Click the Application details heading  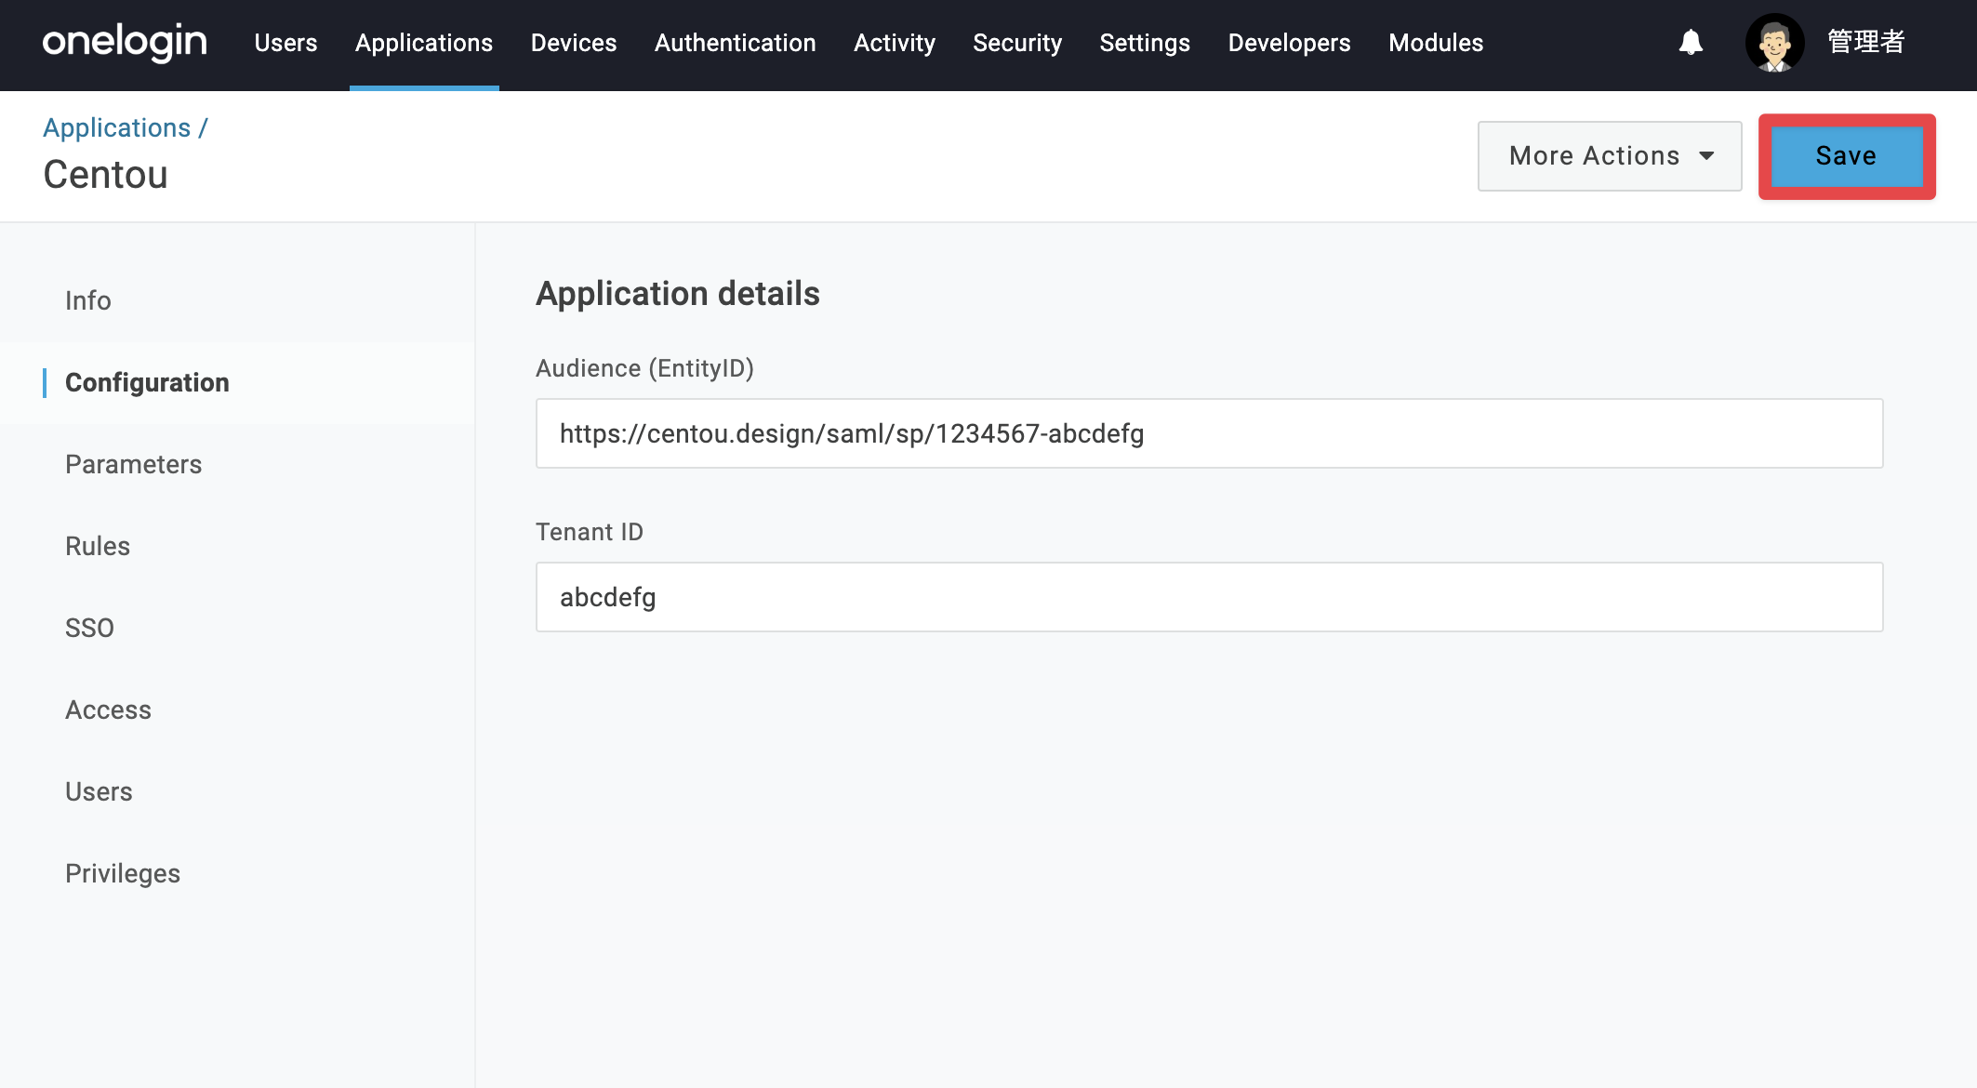point(678,294)
